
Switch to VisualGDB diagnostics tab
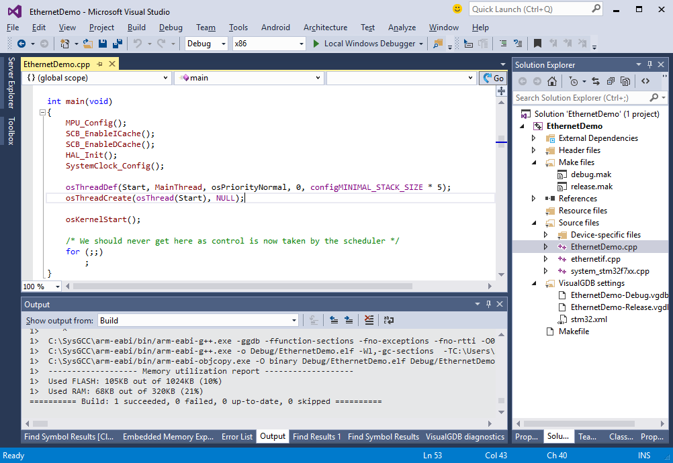point(465,436)
